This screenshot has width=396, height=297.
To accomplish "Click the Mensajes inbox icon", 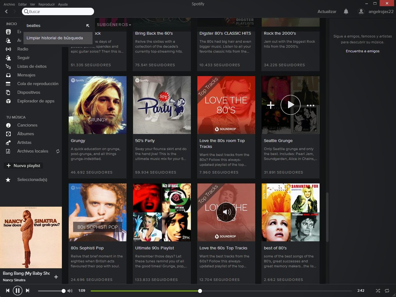I will (8, 75).
